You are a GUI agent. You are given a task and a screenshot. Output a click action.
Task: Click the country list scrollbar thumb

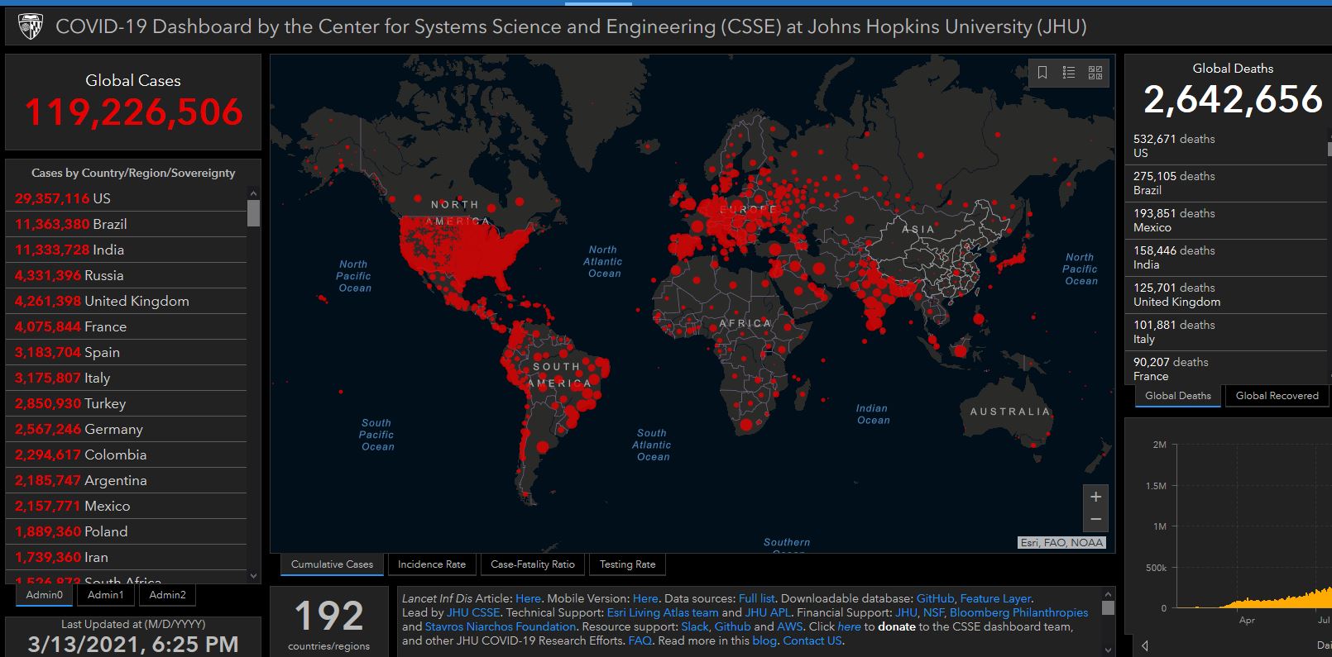pyautogui.click(x=253, y=212)
